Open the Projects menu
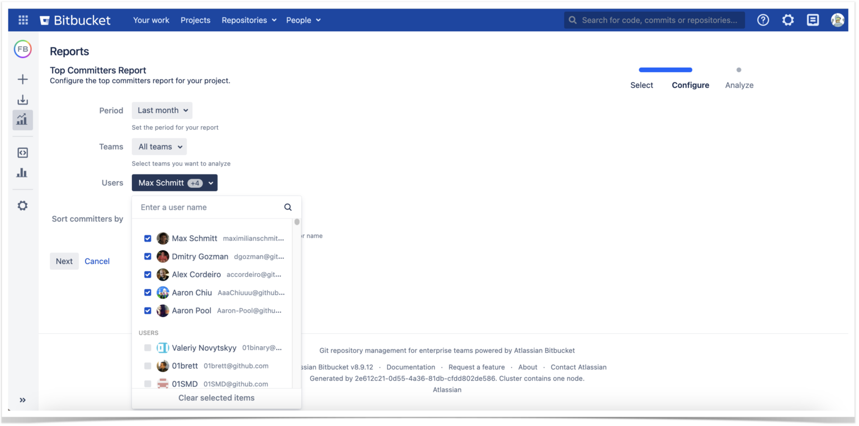Screen dimensions: 859x426 click(x=195, y=20)
